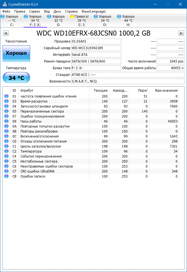Click the Хорошо health status button
Viewport: 187px width, 272px height.
[16, 53]
